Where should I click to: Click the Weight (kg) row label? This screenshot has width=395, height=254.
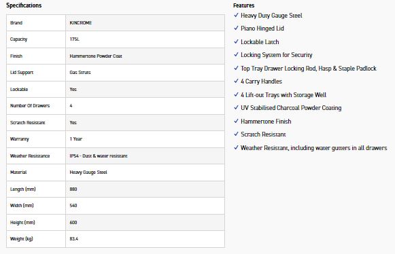(x=21, y=239)
